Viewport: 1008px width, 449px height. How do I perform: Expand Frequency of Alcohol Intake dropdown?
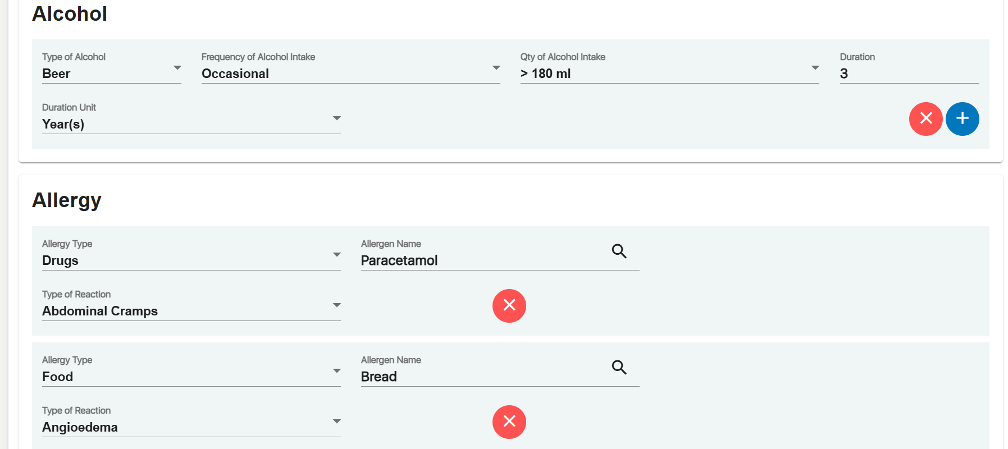(x=496, y=68)
